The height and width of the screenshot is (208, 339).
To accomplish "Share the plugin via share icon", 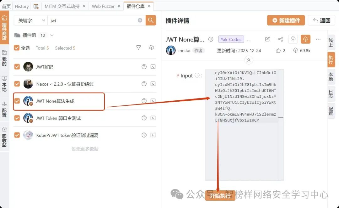I will (280, 39).
